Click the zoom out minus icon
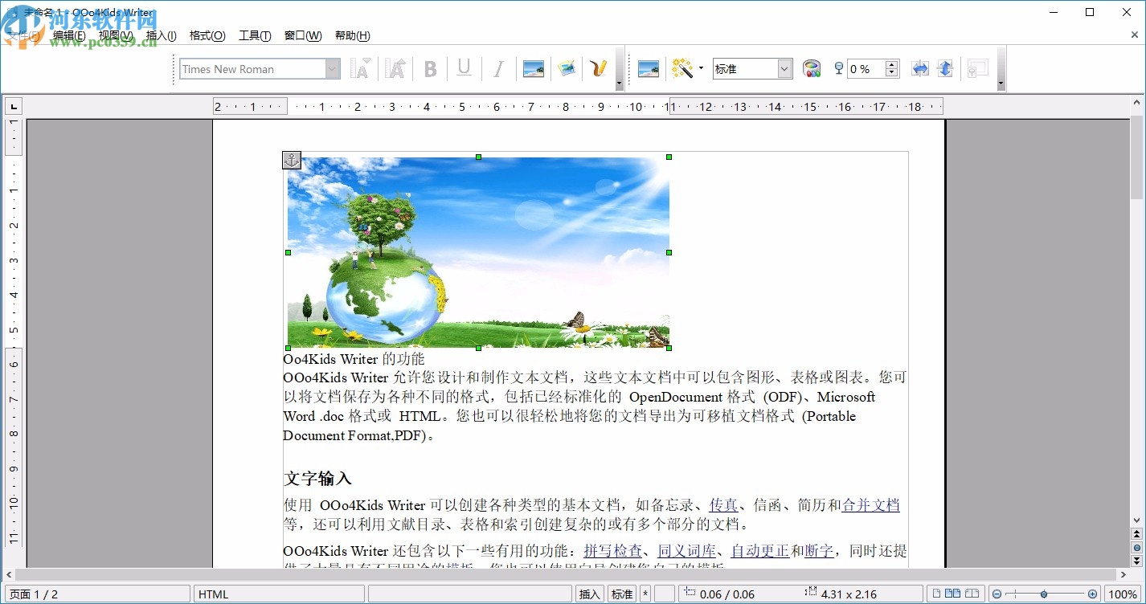This screenshot has width=1146, height=604. [x=997, y=594]
